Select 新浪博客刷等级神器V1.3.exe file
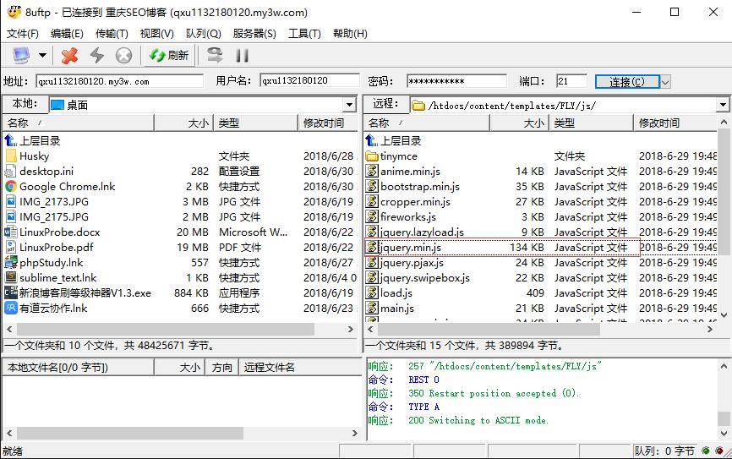Viewport: 732px width, 459px height. 78,292
